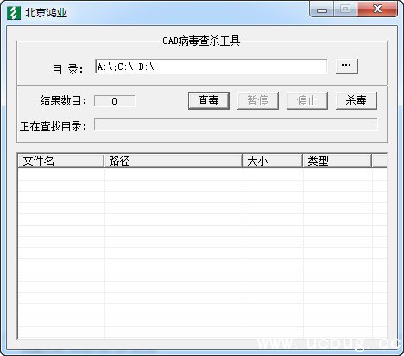Sort by 路径 column header

tap(173, 161)
